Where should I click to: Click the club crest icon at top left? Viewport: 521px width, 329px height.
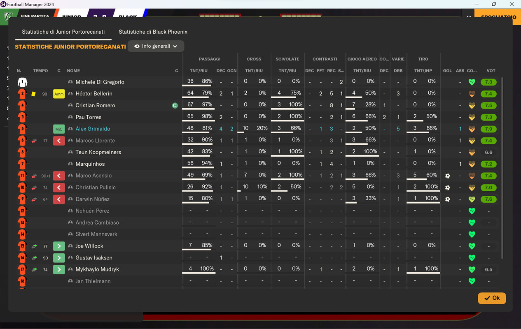[7, 17]
